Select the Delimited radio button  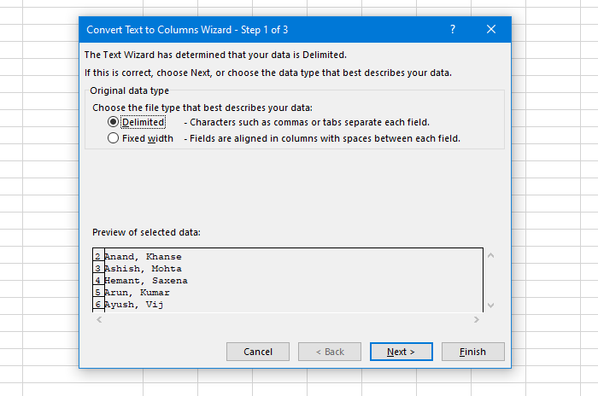coord(113,122)
